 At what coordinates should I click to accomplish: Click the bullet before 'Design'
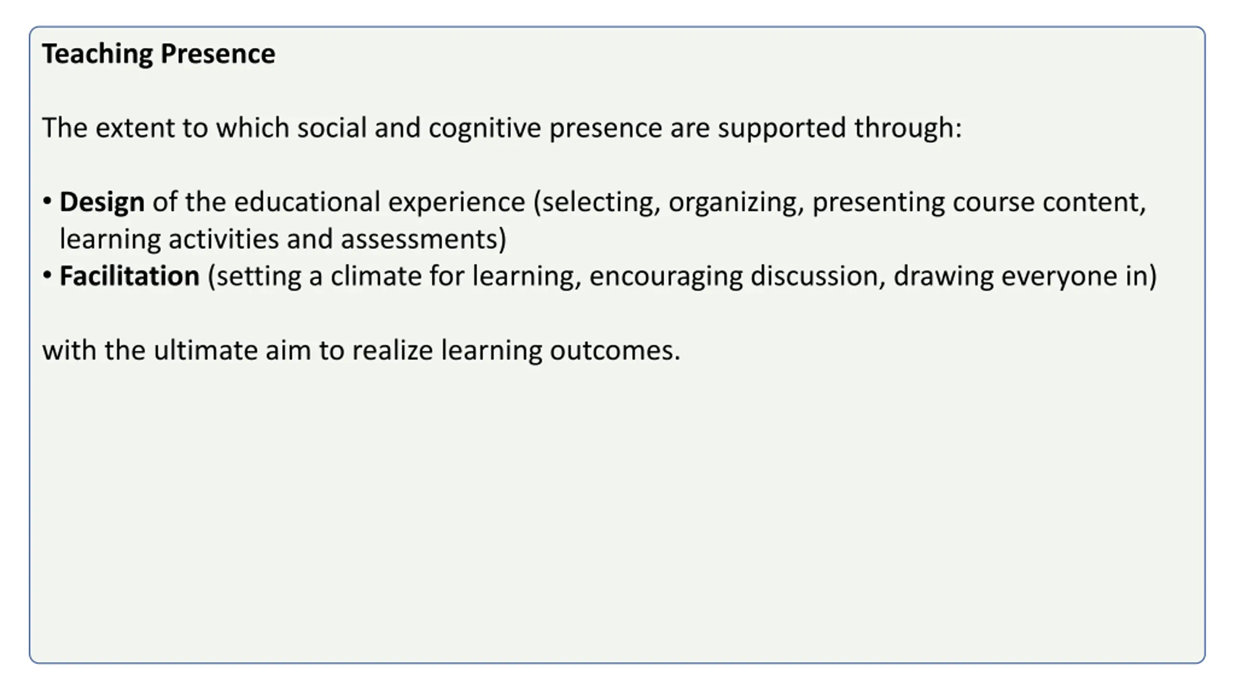[47, 201]
